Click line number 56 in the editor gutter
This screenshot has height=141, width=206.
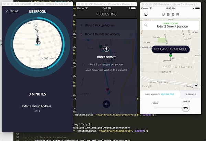pos(18,137)
